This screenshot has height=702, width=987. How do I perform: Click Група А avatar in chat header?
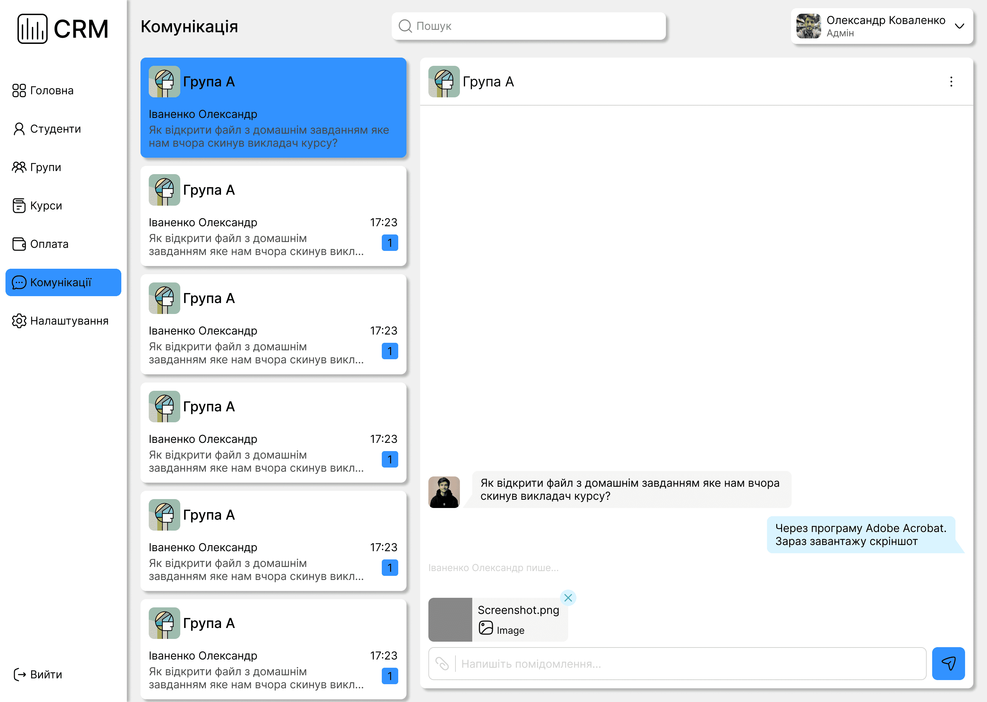(444, 82)
